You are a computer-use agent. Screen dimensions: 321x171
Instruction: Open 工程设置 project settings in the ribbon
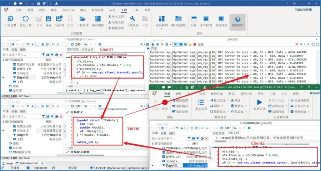tap(10, 20)
